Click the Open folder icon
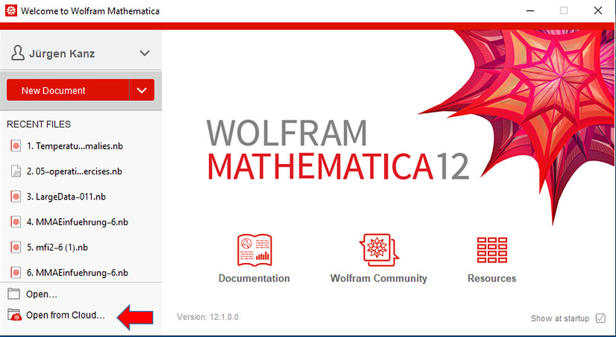The width and height of the screenshot is (616, 337). 14,293
